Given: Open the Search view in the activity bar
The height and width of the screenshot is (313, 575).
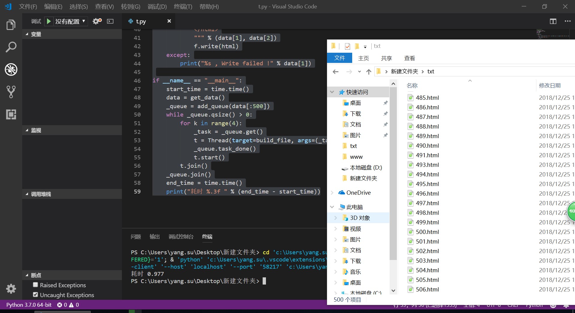Looking at the screenshot, I should (11, 47).
